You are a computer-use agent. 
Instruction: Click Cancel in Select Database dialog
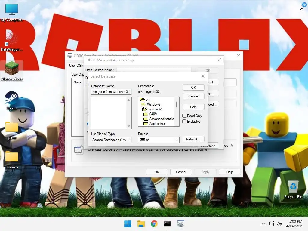[193, 96]
